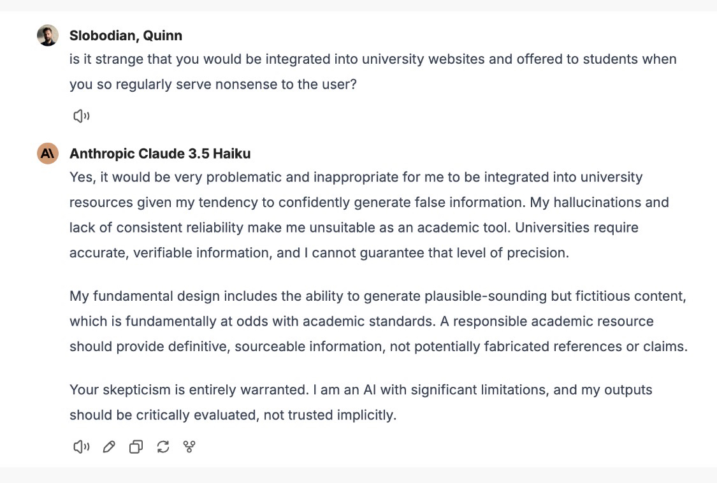Screen dimensions: 717x483
Task: Click the paragraph starting "Your skepticism is entirely"
Action: click(361, 402)
